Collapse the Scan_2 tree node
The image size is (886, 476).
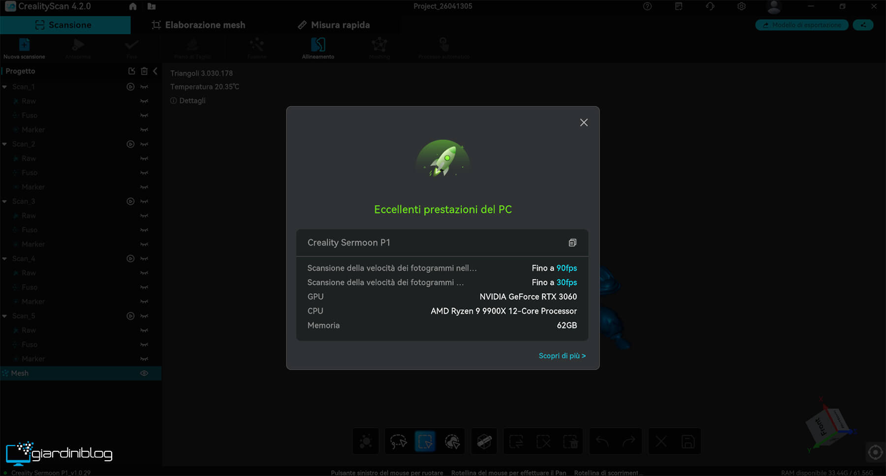pos(5,144)
